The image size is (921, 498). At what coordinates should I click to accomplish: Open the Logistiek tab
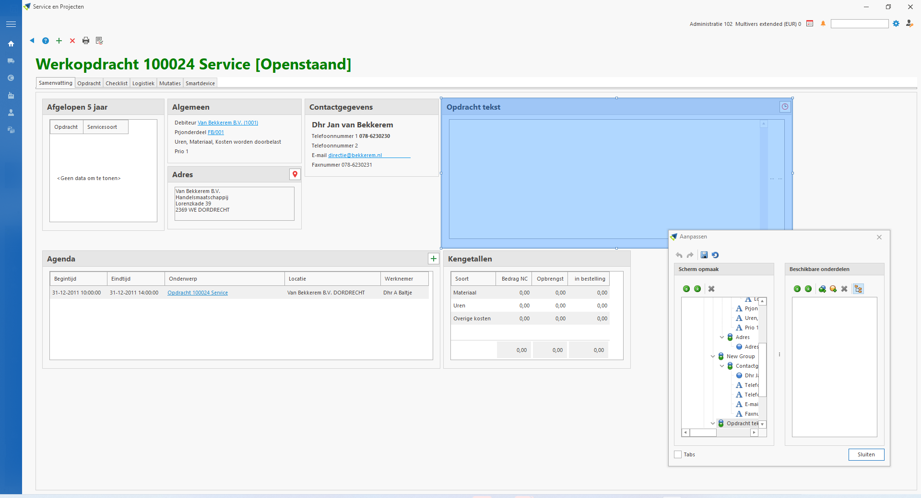coord(143,83)
